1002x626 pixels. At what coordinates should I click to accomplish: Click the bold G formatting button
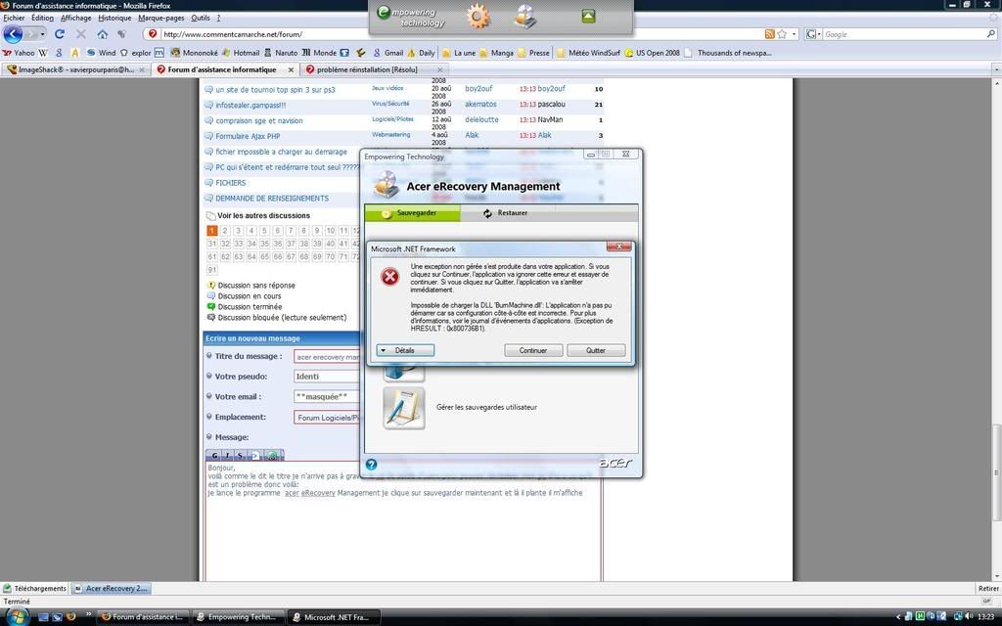pyautogui.click(x=214, y=456)
